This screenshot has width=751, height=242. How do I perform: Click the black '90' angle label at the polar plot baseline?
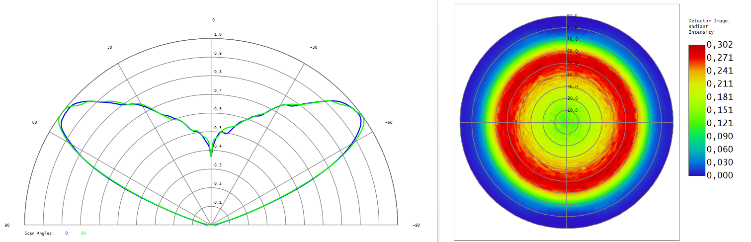click(x=7, y=225)
